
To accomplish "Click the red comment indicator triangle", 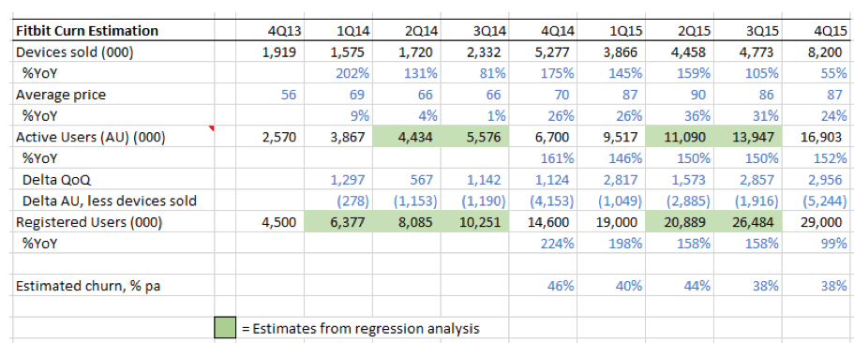I will pos(211,128).
